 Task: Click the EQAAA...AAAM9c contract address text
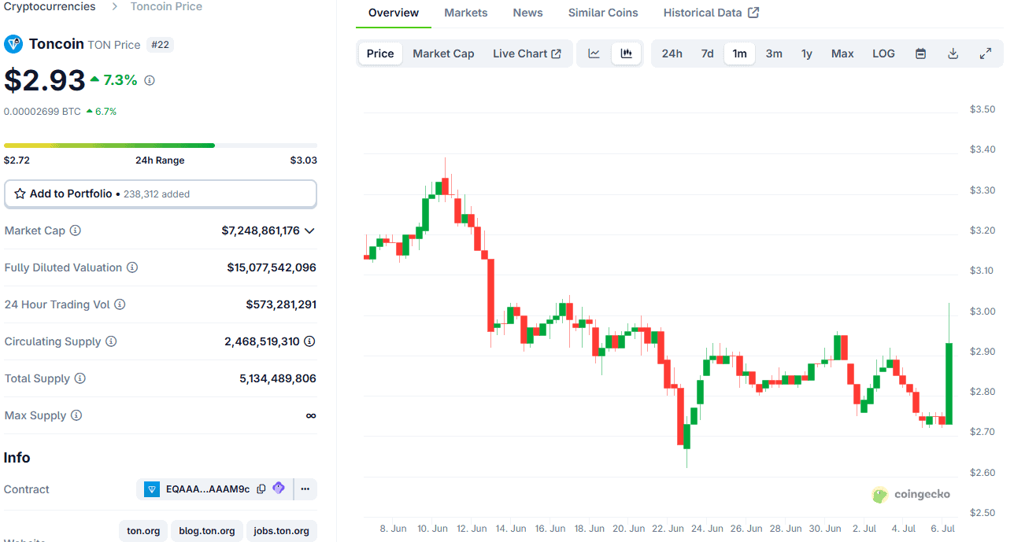(208, 489)
